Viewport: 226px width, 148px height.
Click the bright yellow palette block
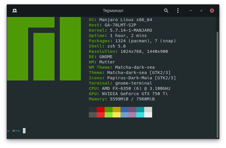coord(116,115)
